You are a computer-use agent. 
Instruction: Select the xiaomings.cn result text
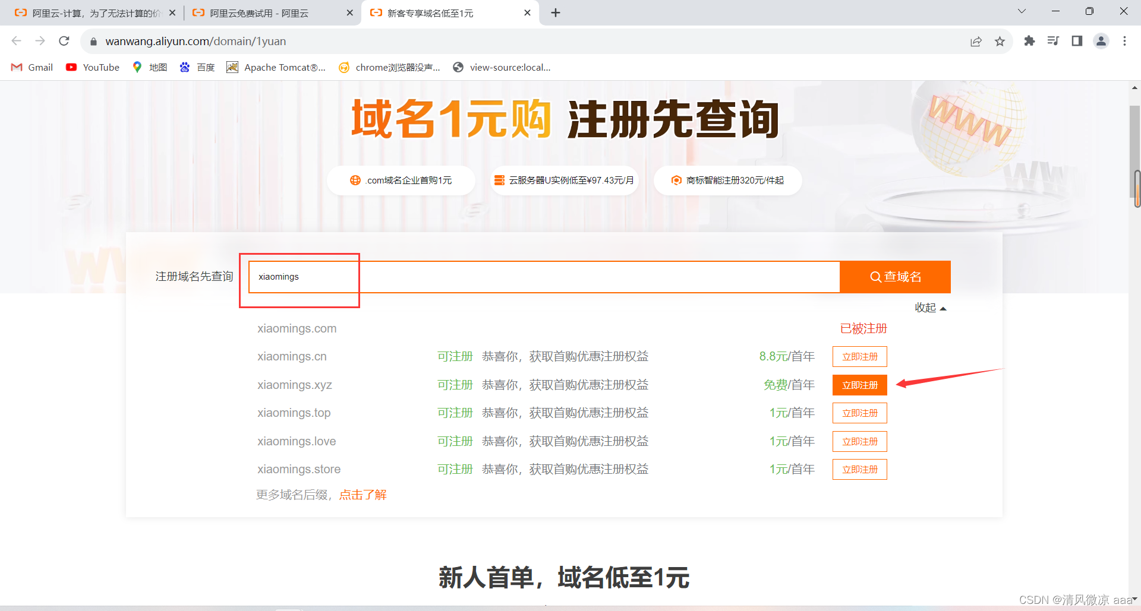(x=292, y=356)
